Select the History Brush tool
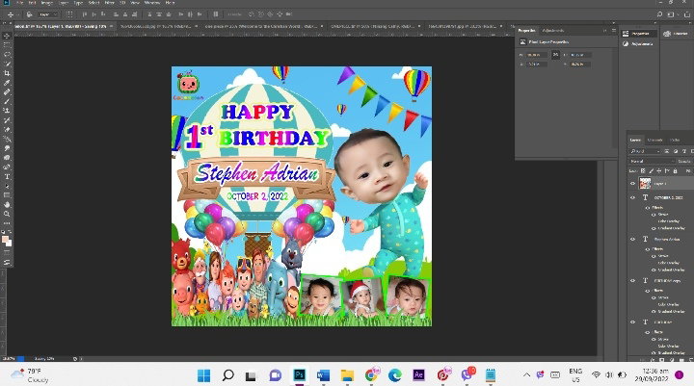 pos(7,119)
